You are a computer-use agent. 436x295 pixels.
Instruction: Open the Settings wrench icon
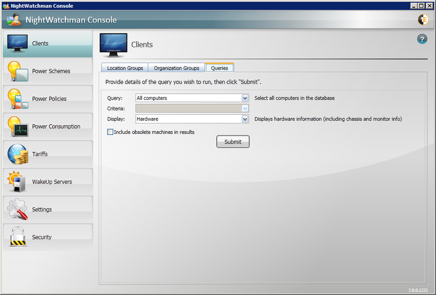17,210
